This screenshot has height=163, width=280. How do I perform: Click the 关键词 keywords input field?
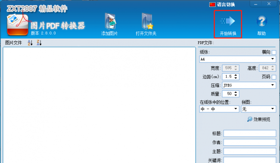(250, 160)
